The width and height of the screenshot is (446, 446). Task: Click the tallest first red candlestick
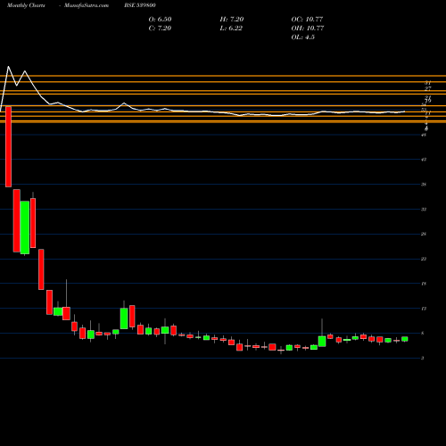pos(8,146)
